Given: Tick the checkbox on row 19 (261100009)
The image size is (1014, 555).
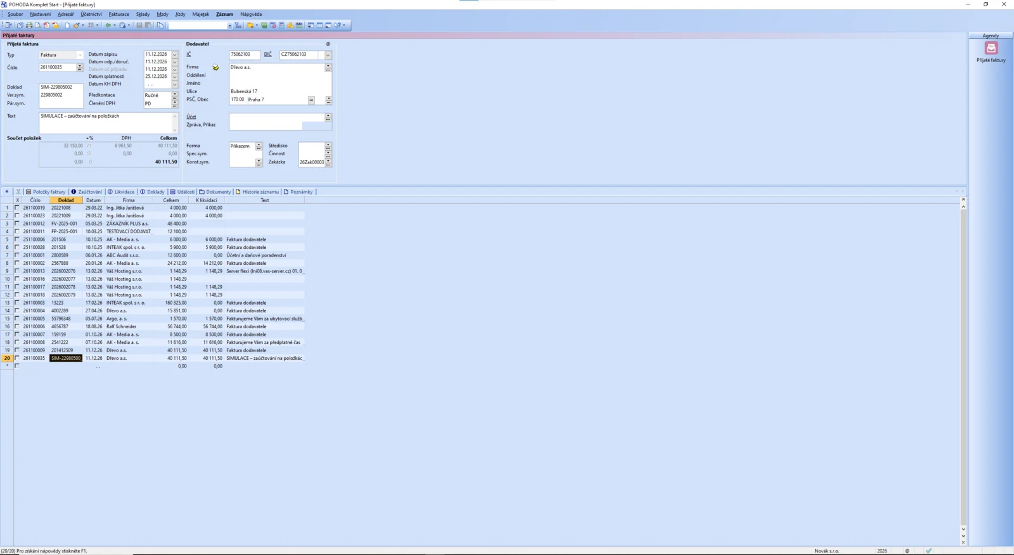Looking at the screenshot, I should coord(17,350).
